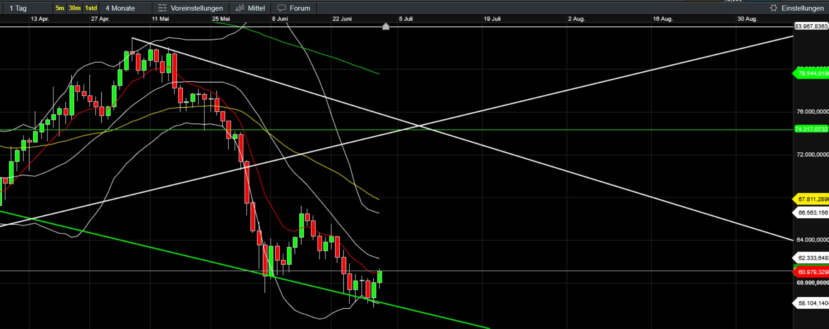Select the latest green candlestick

coord(380,277)
